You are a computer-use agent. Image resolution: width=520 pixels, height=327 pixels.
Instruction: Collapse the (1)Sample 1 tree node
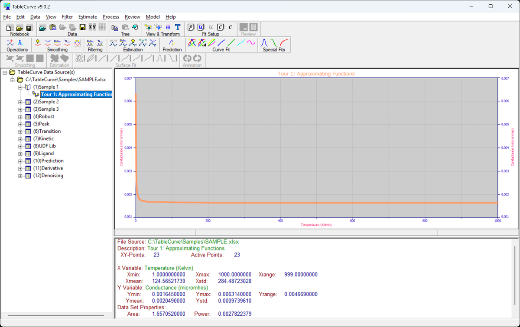tap(20, 87)
